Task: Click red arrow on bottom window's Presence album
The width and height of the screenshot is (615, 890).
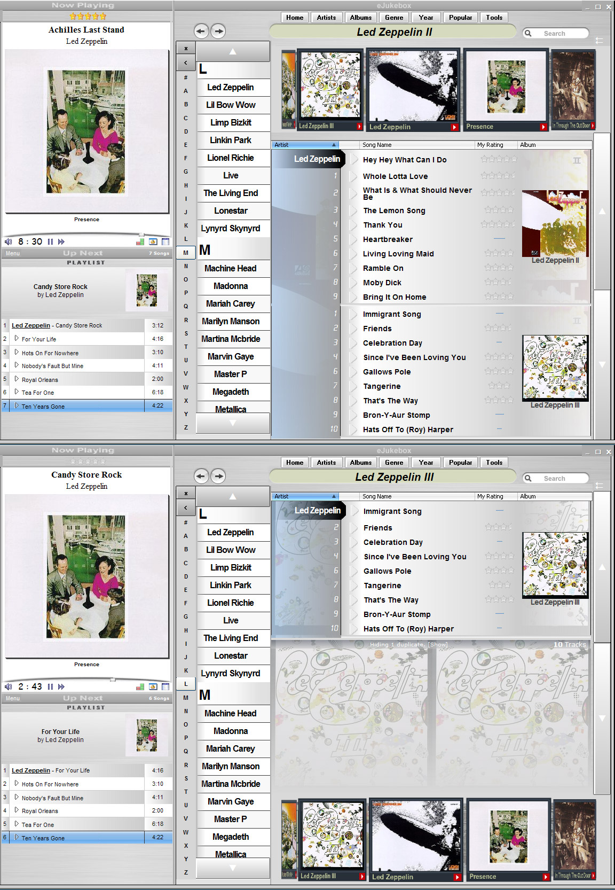Action: (x=546, y=877)
